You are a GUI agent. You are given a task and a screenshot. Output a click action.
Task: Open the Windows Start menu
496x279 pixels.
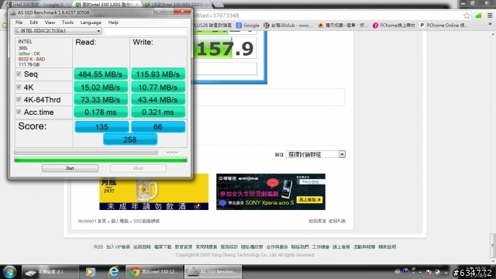(x=9, y=272)
